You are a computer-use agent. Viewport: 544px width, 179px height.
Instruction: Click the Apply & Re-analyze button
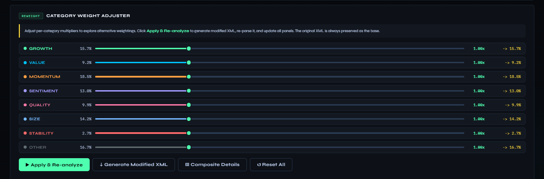click(x=54, y=165)
